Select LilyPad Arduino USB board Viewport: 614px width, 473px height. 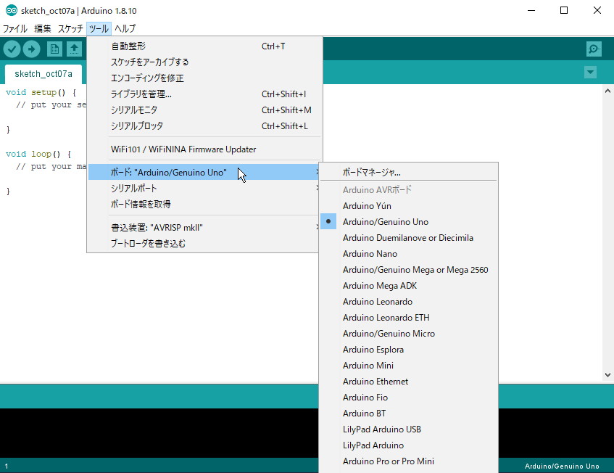409,429
